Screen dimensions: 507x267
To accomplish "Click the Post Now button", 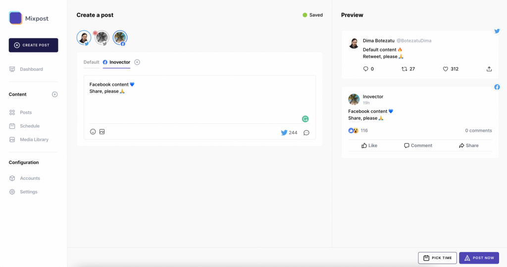I will click(479, 258).
